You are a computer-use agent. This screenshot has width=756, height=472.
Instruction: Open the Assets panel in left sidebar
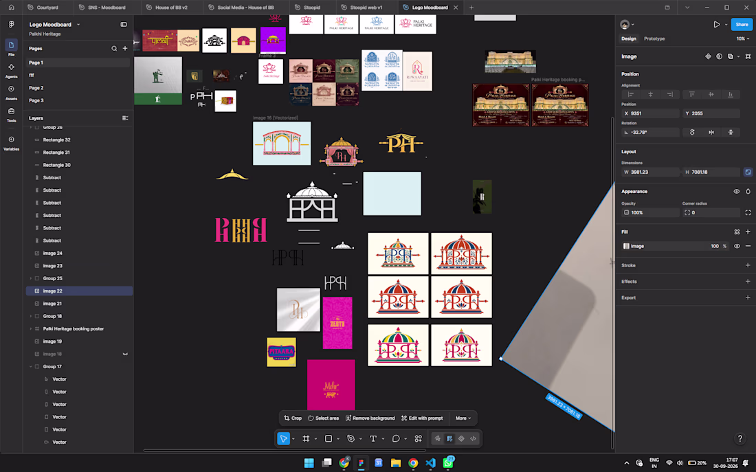(11, 92)
